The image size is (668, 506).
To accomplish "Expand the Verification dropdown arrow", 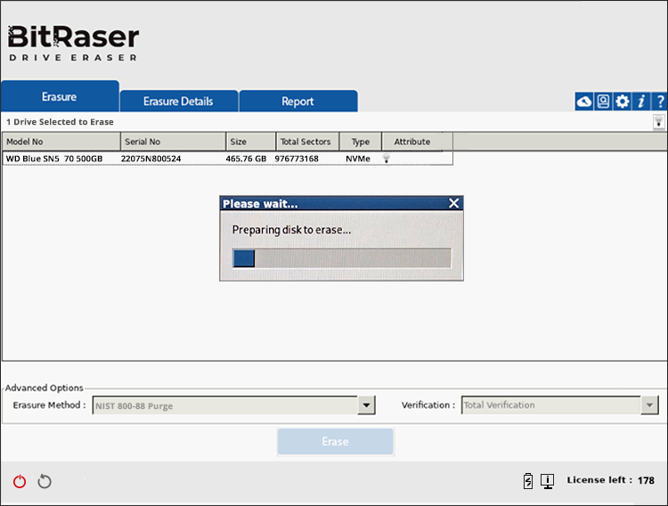I will 649,405.
